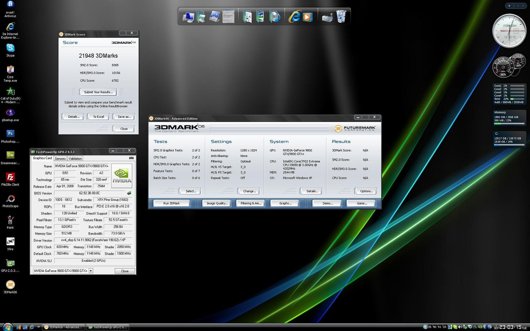Click BIOS save icon in GPU-Z
Image resolution: width=530 pixels, height=331 pixels.
coord(129,193)
